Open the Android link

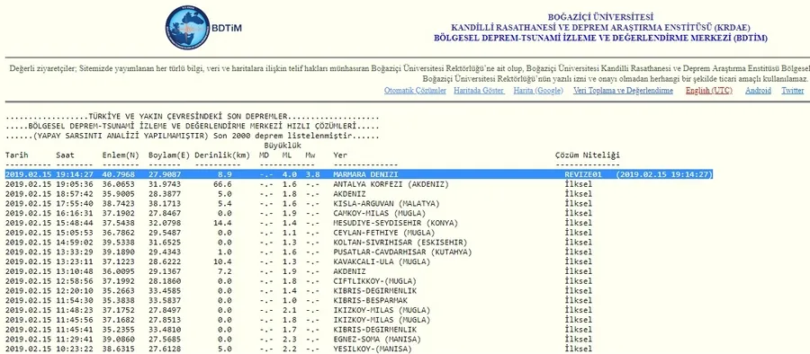758,91
